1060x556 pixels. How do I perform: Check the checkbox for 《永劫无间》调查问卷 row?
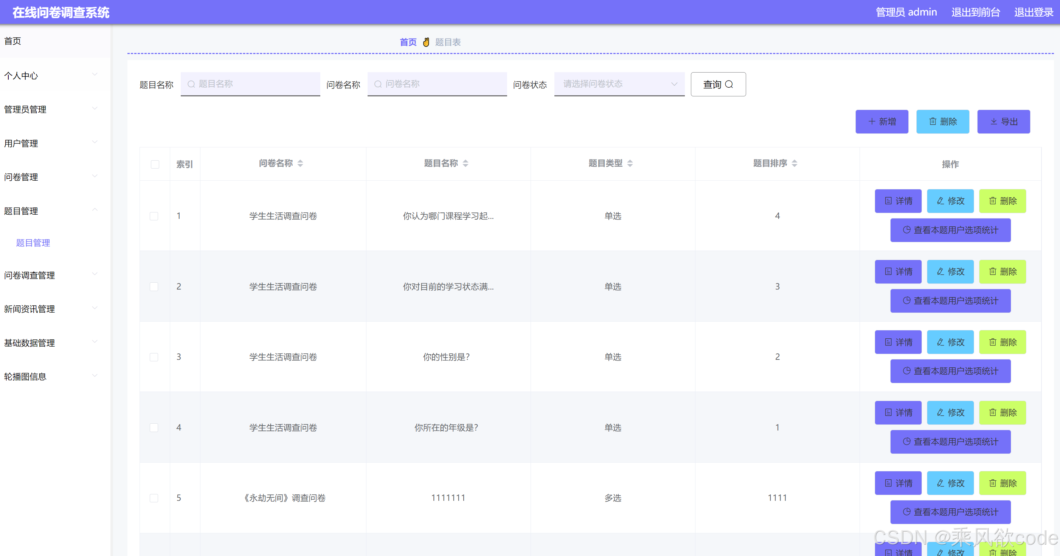click(x=154, y=498)
